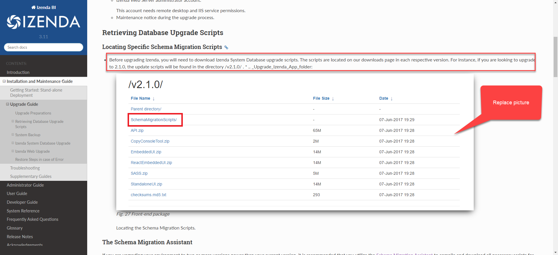Download EmbeddedUI.zip
558x255 pixels.
tap(146, 152)
